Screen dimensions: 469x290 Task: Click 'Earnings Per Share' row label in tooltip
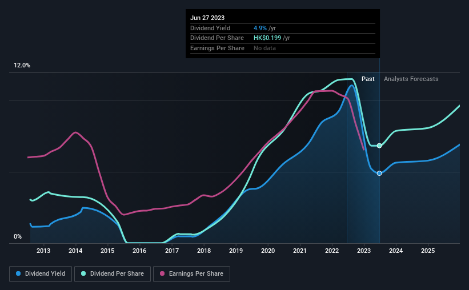click(217, 48)
